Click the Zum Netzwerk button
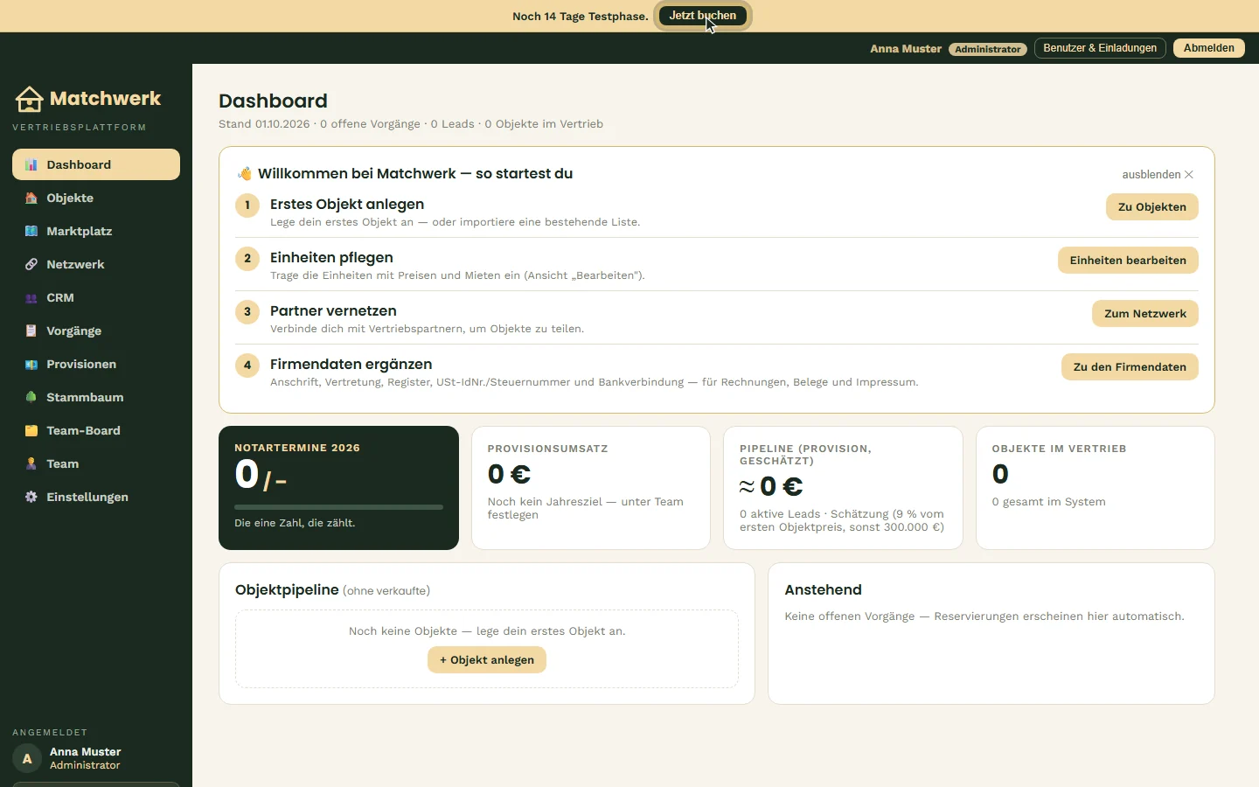 pos(1145,314)
